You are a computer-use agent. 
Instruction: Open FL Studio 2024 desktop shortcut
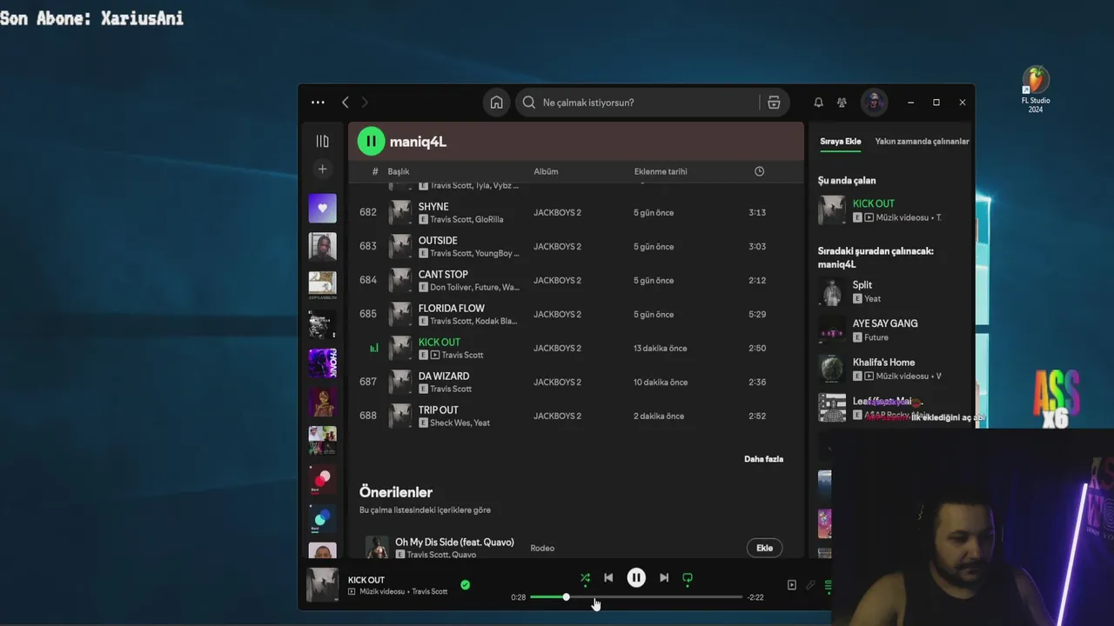[x=1036, y=90]
